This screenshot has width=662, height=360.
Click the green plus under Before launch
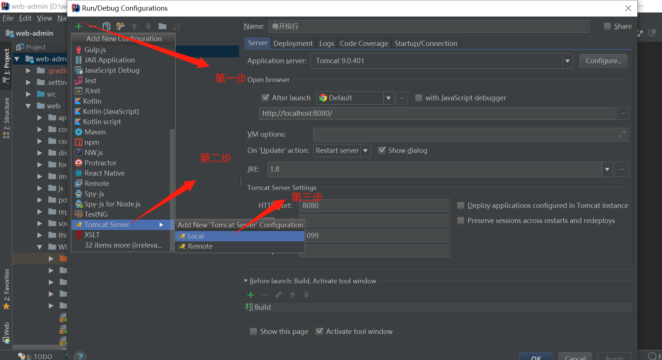click(x=251, y=295)
